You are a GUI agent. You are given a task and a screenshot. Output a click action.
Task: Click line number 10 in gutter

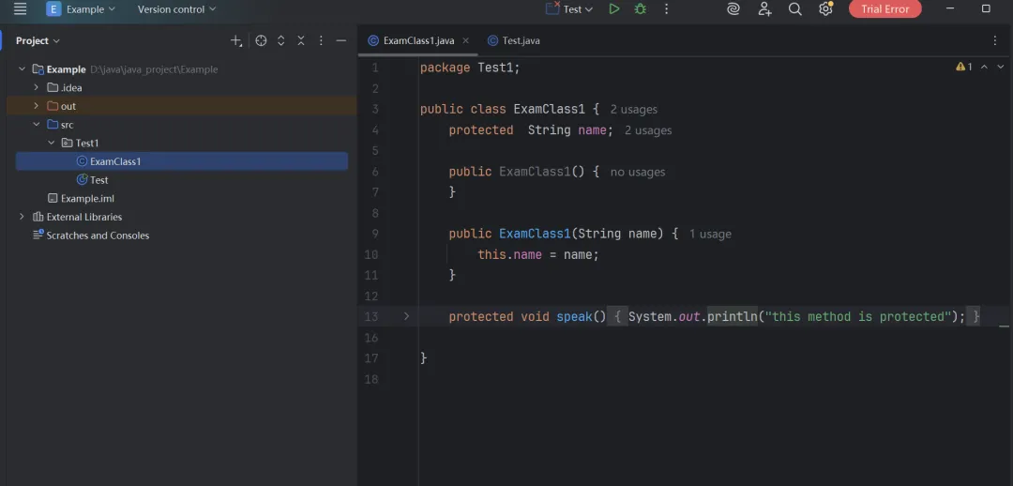(x=370, y=254)
